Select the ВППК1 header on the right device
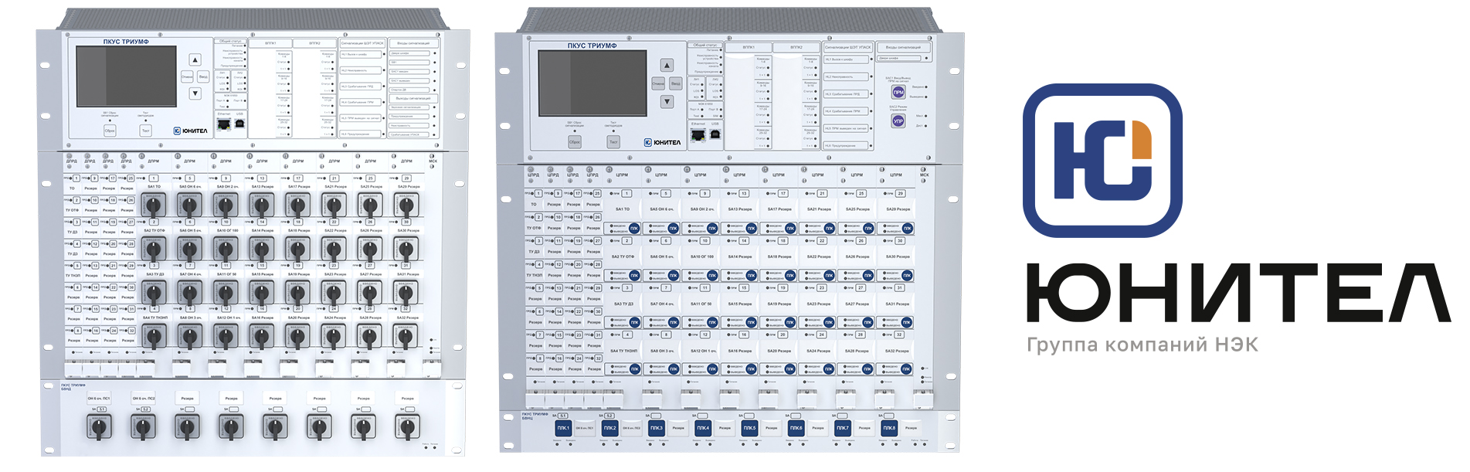 click(748, 47)
